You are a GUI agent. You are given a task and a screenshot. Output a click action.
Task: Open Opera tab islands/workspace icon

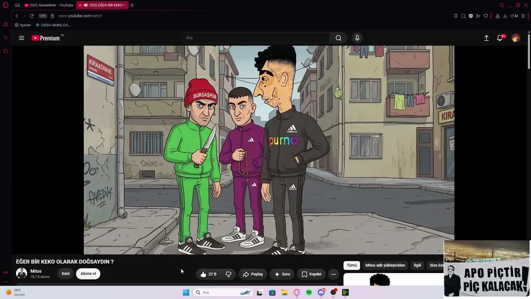(17, 5)
